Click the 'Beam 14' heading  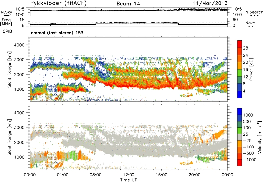pyautogui.click(x=128, y=4)
